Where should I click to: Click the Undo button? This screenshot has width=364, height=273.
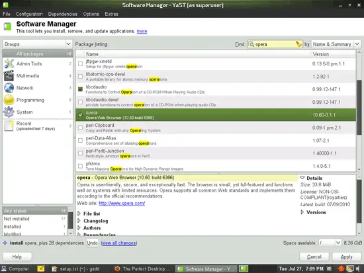(x=92, y=243)
